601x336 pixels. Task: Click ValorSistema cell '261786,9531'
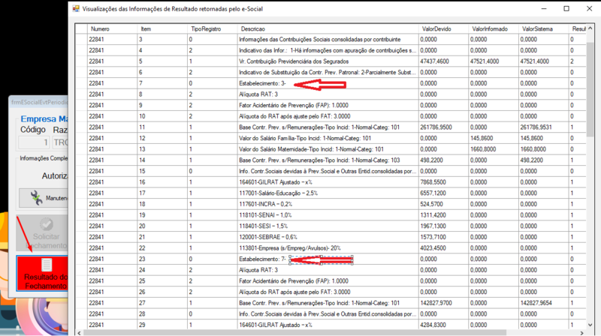pyautogui.click(x=543, y=127)
